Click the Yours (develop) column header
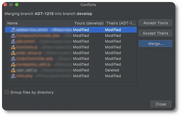182x117 pixels. coord(89,23)
